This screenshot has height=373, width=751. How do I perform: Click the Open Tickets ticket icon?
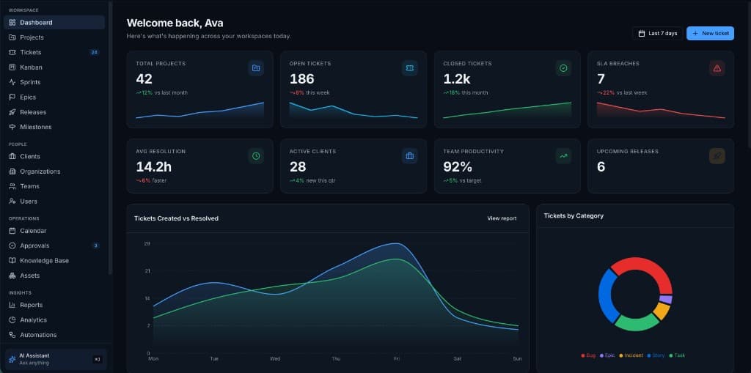pyautogui.click(x=409, y=68)
